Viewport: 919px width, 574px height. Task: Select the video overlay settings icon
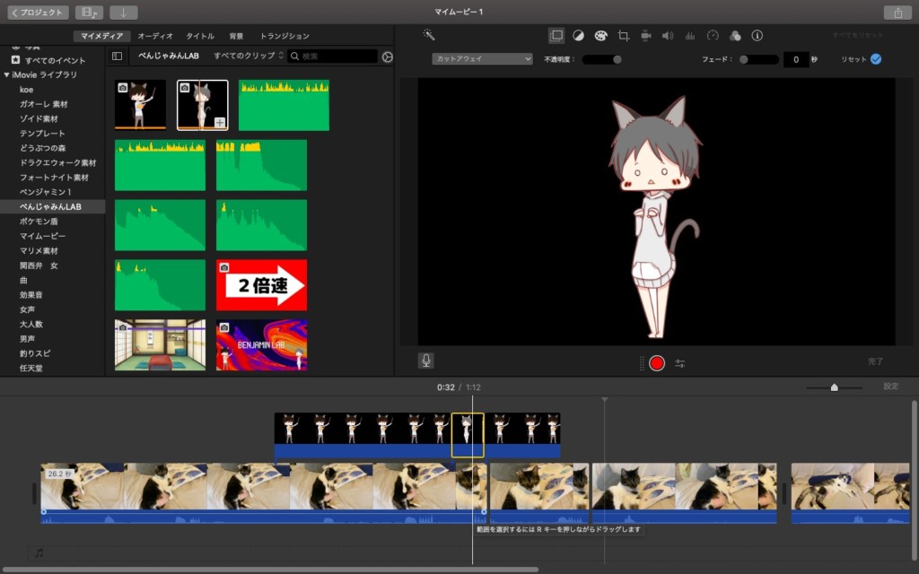pos(556,36)
